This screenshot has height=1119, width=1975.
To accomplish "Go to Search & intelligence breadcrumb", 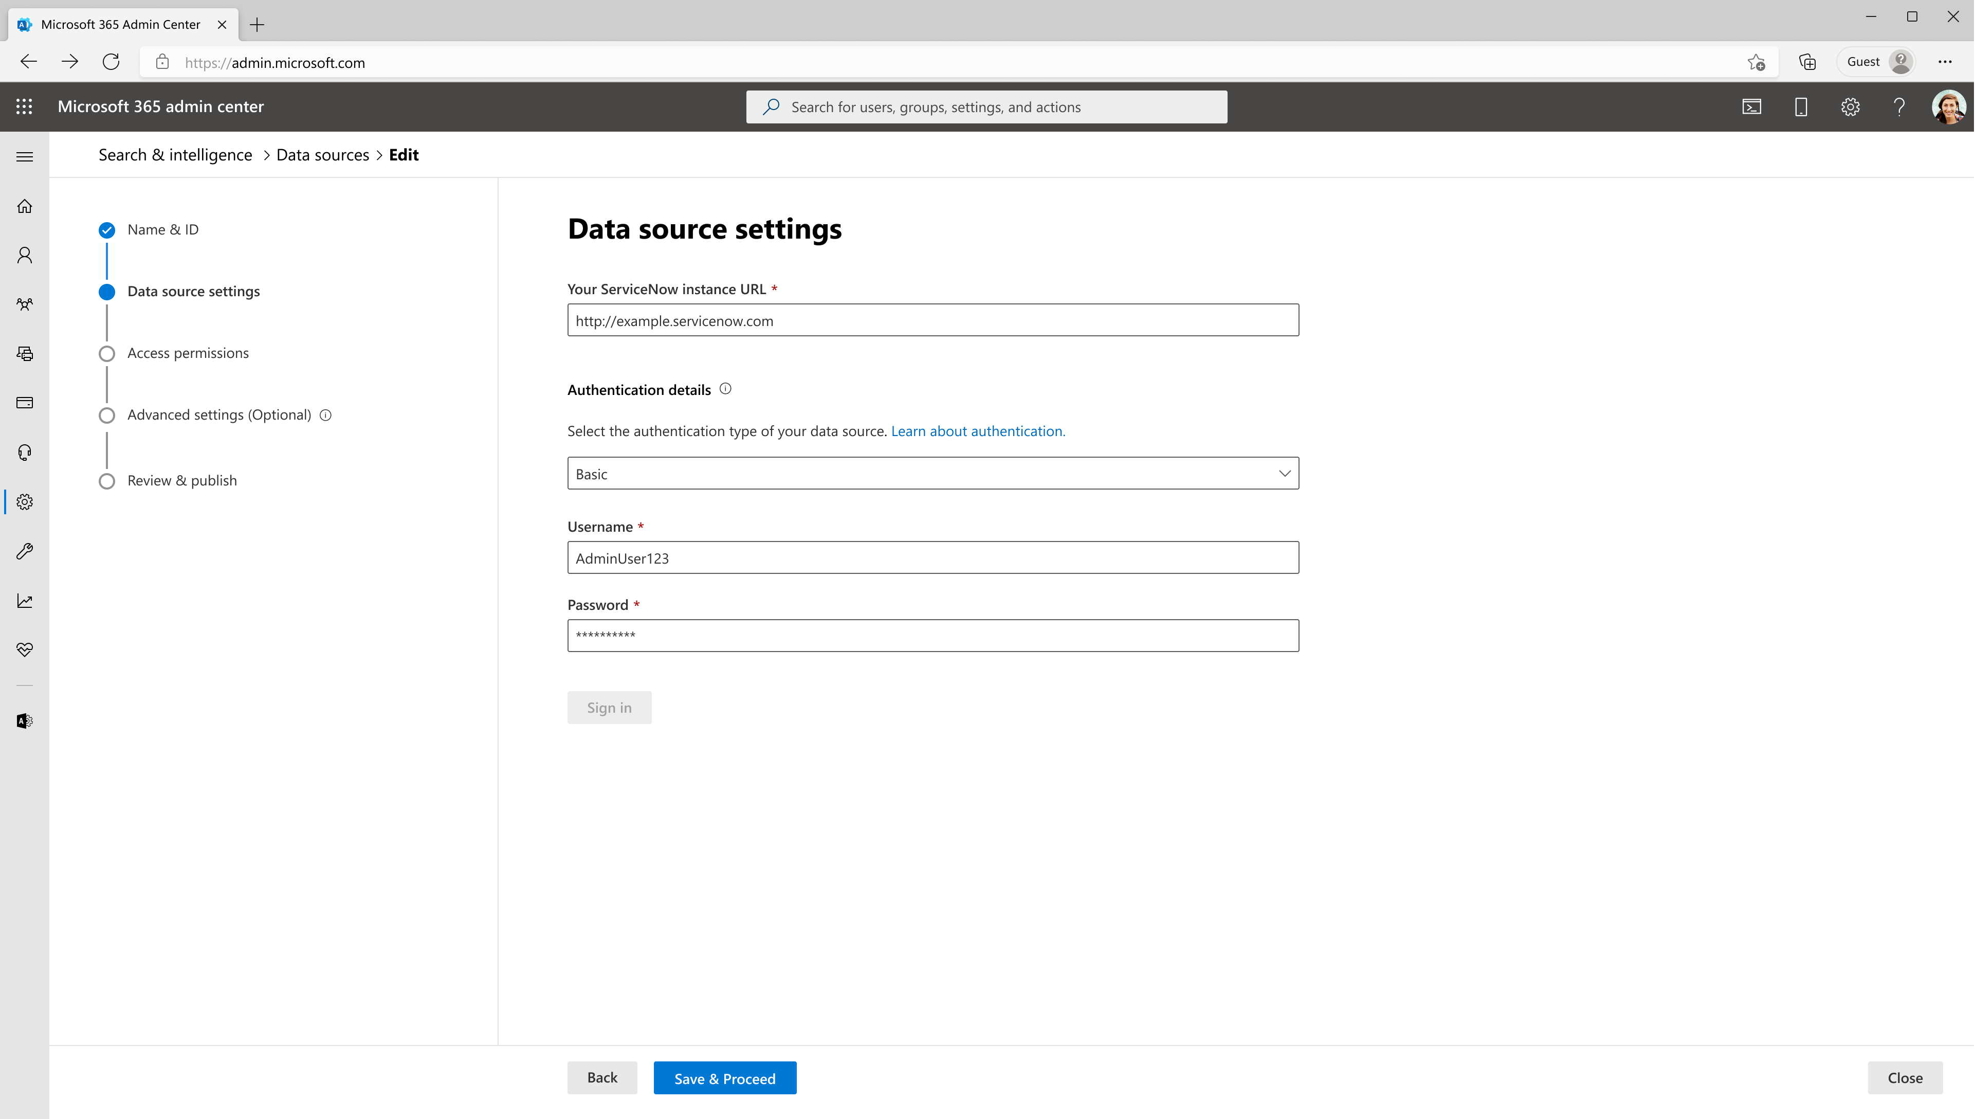I will 175,155.
